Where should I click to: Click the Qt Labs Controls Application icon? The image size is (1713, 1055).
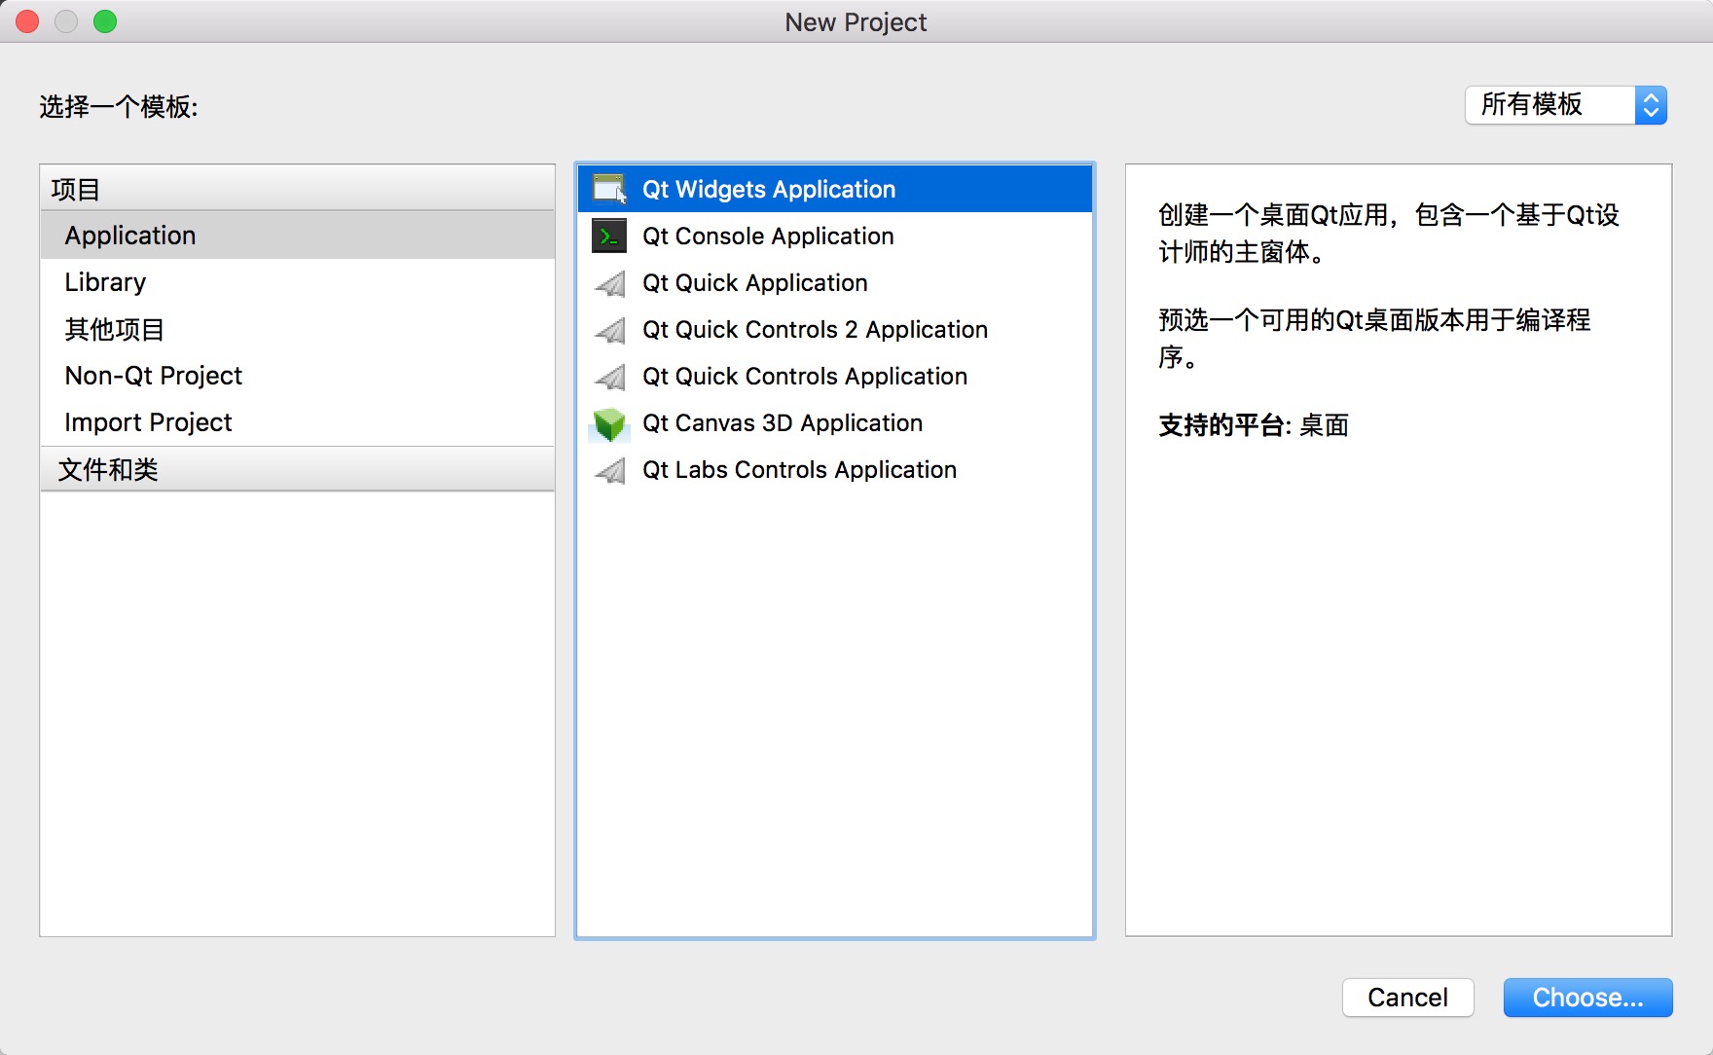click(x=609, y=470)
